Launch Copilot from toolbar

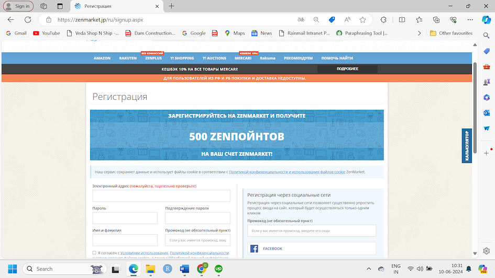(x=486, y=19)
